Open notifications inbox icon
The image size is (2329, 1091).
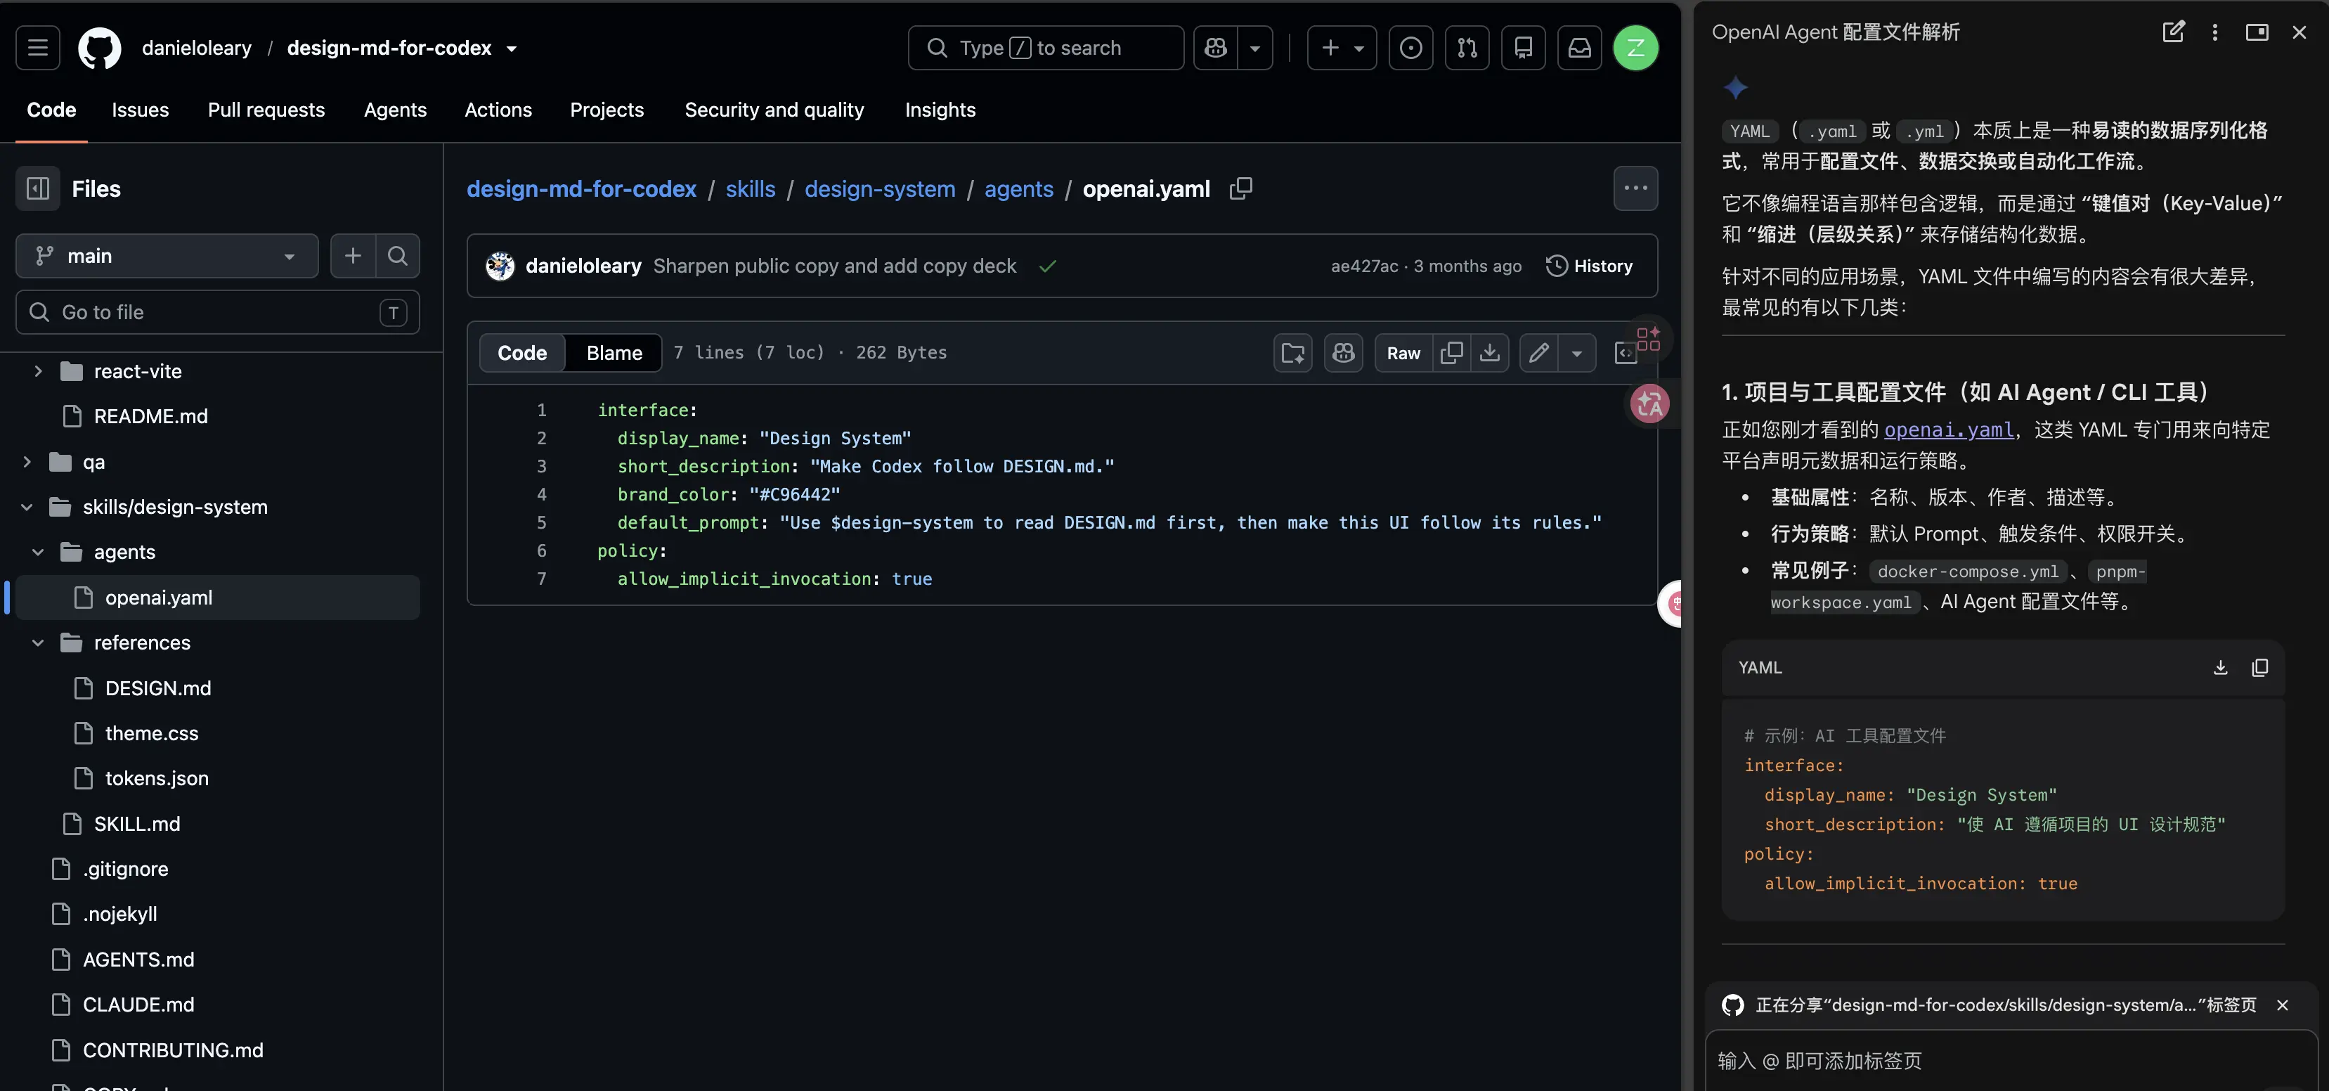click(1579, 48)
